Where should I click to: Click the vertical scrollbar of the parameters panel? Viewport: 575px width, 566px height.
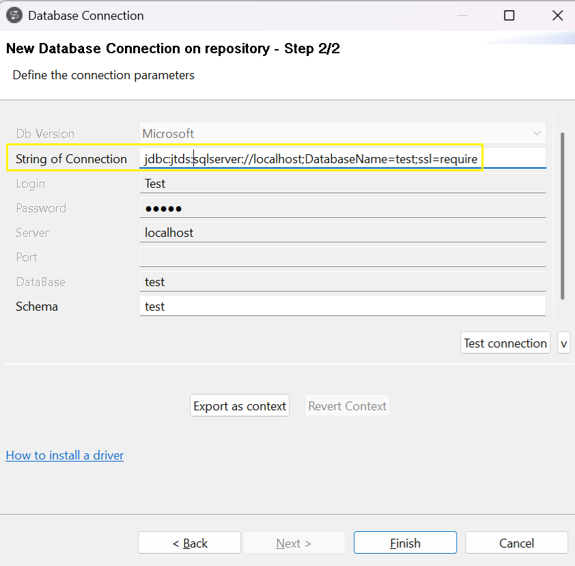[x=562, y=215]
